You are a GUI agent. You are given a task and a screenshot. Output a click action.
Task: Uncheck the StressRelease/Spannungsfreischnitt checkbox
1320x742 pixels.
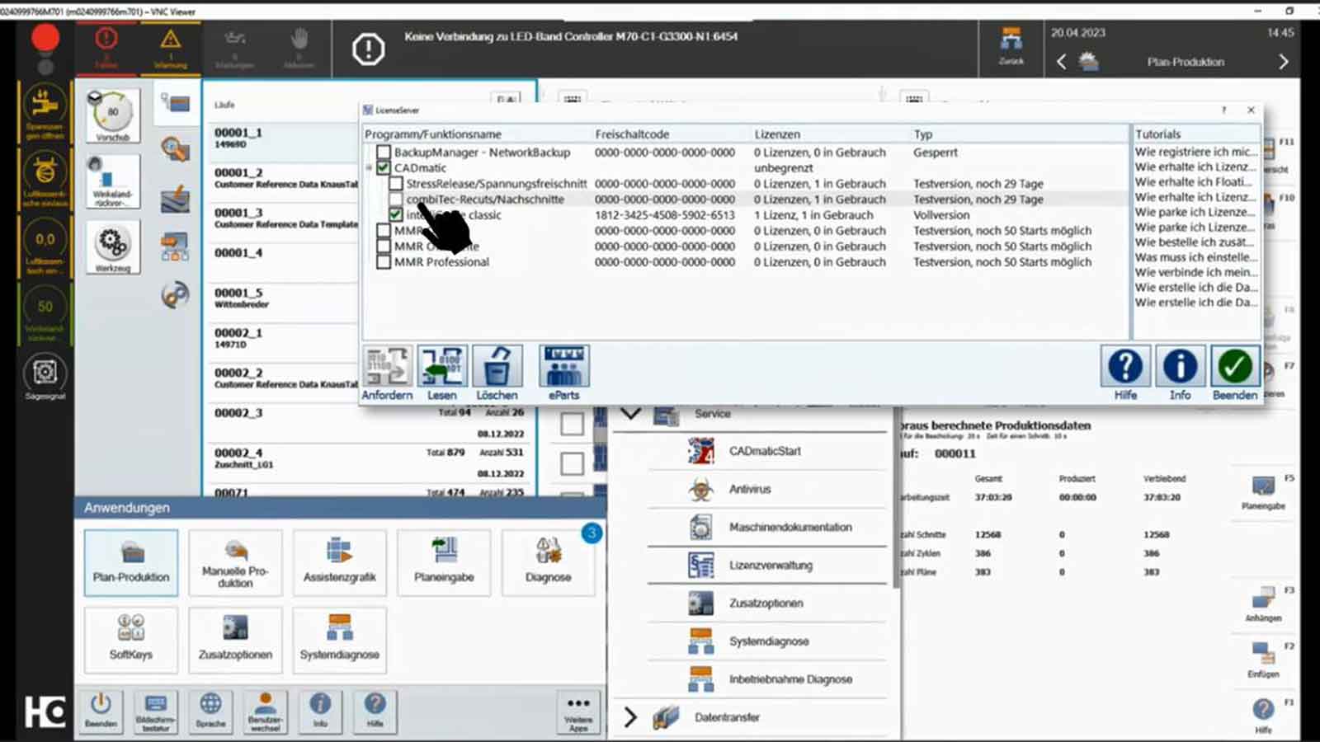397,183
